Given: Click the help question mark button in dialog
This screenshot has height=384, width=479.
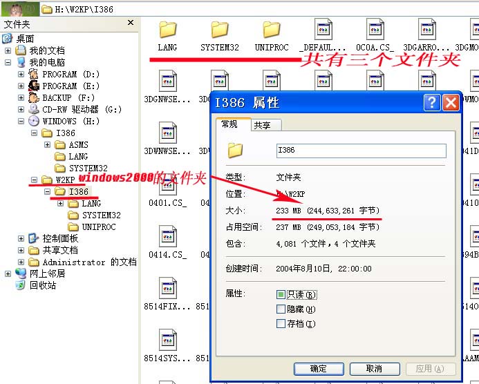Looking at the screenshot, I should tap(432, 103).
